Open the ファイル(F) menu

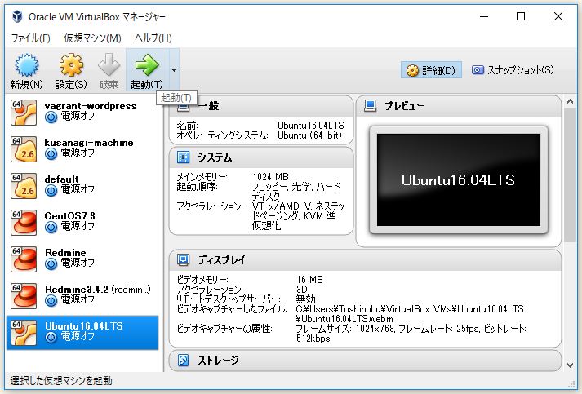[30, 38]
